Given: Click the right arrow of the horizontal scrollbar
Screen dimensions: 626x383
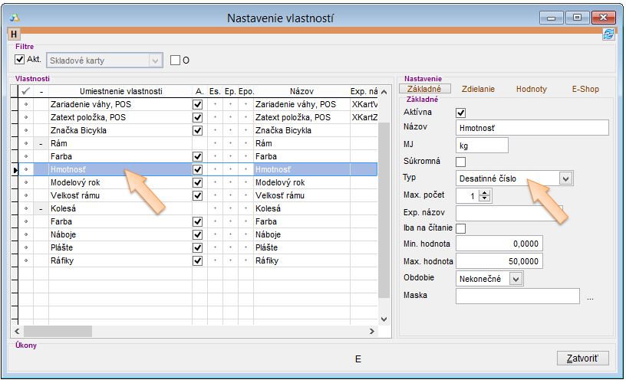Looking at the screenshot, I should coord(372,332).
